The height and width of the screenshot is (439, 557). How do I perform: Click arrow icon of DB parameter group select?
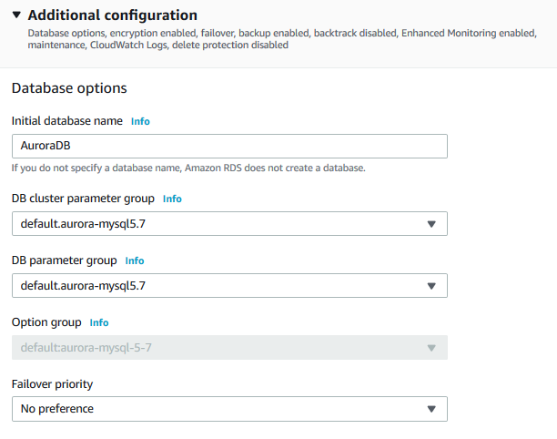[431, 286]
